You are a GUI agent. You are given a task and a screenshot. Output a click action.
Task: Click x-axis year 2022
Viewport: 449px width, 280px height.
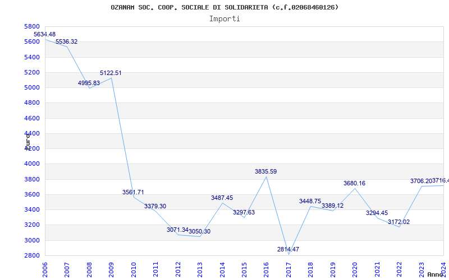400,269
